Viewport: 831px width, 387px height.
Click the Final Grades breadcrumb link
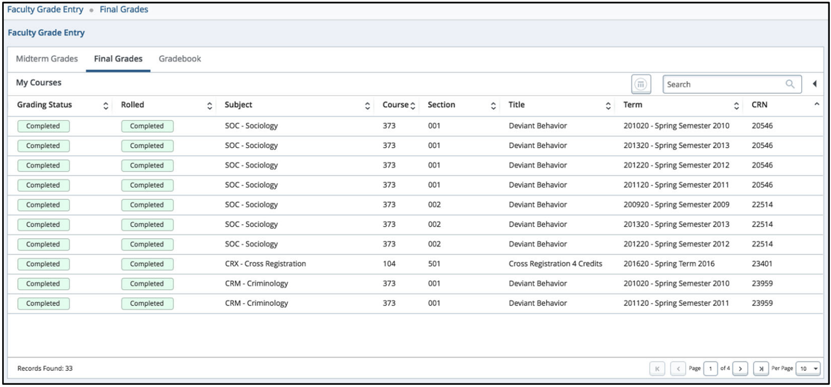pos(124,9)
